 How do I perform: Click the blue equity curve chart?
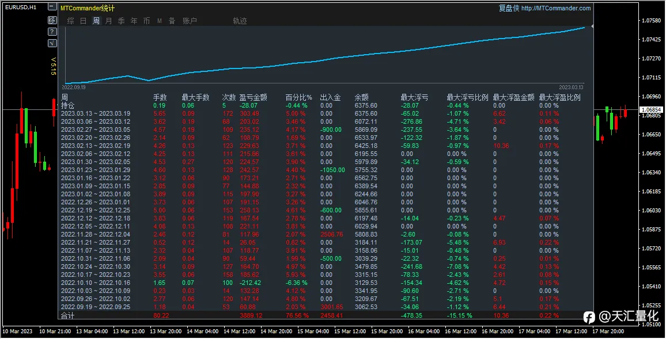326,54
